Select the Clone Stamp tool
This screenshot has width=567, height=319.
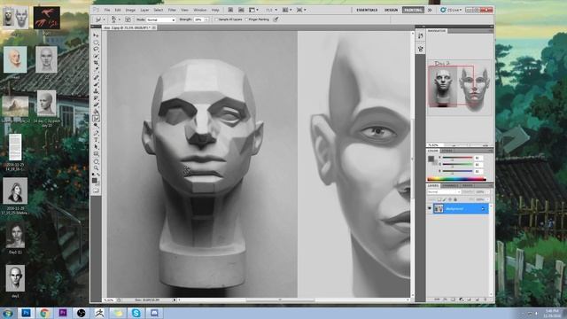pyautogui.click(x=96, y=91)
